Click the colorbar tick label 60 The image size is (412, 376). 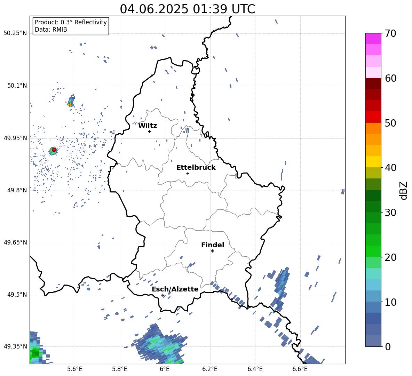coord(390,78)
